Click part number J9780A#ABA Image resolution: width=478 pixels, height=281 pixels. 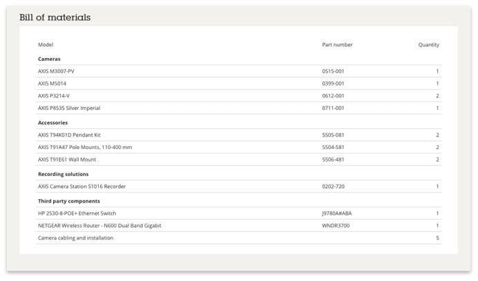tap(337, 213)
